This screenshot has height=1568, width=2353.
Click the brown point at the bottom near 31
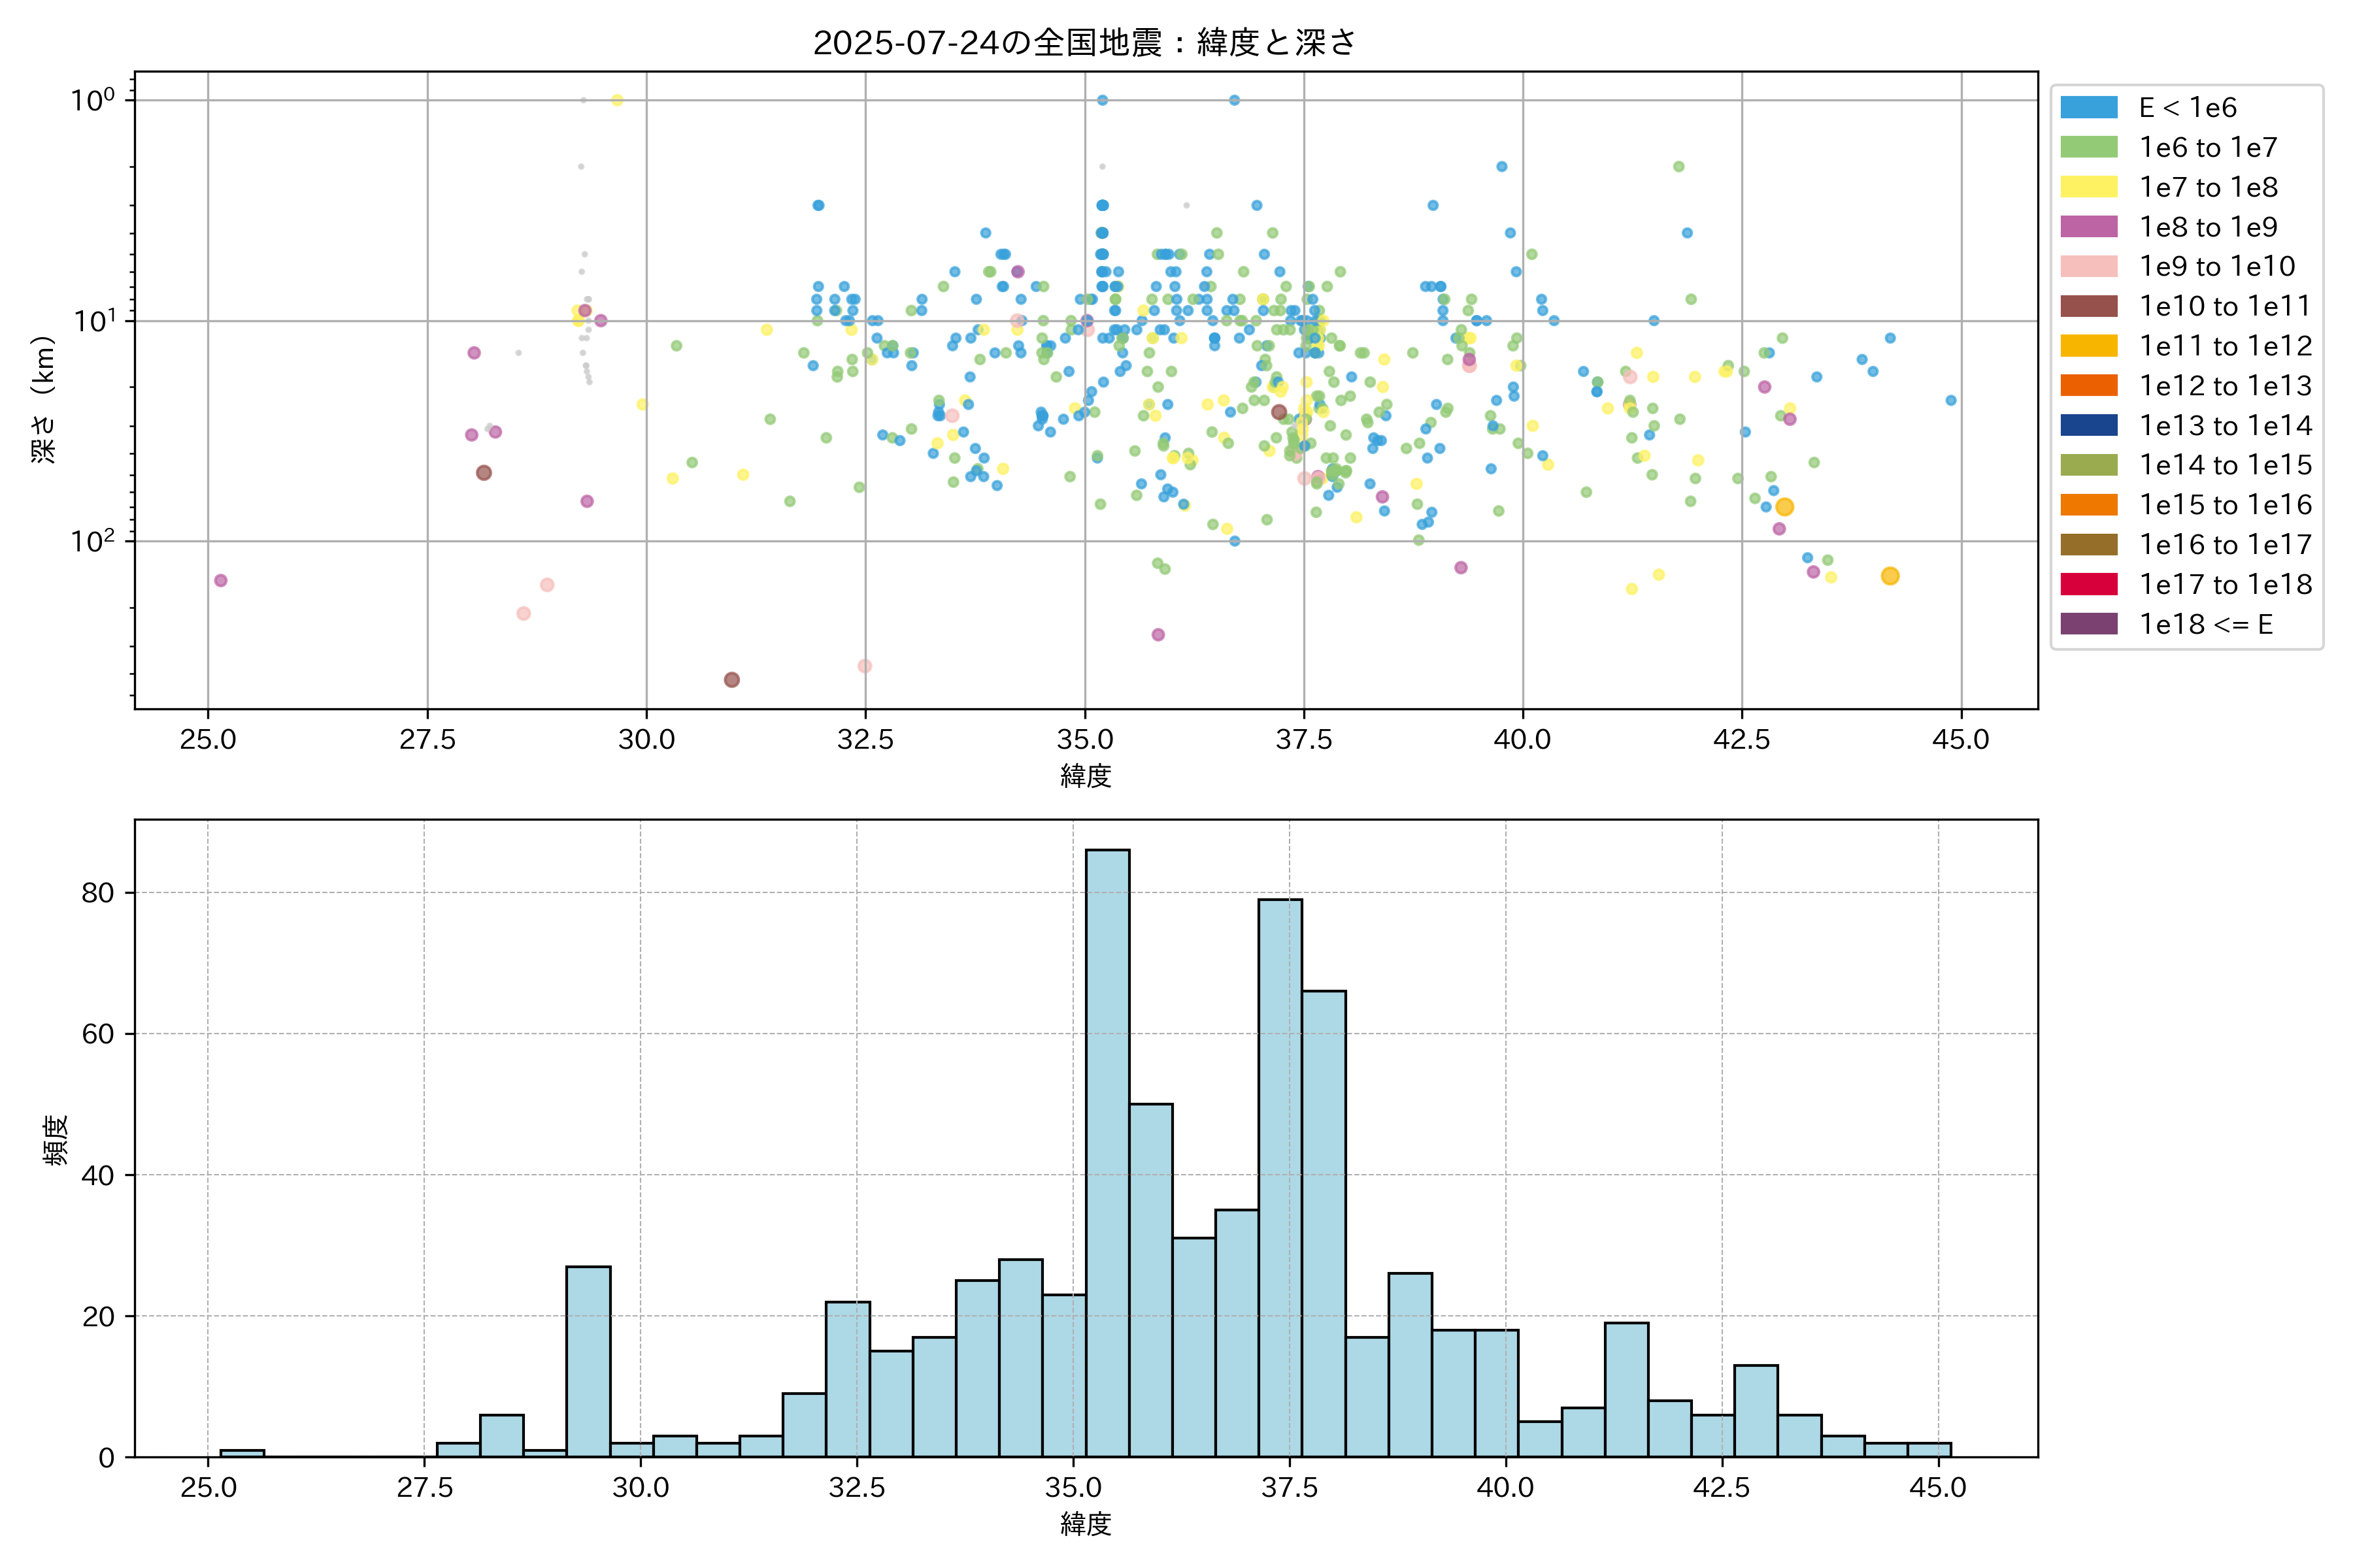click(731, 680)
